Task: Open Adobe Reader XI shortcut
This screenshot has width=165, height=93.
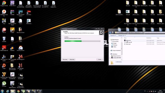Action: pyautogui.click(x=4, y=48)
